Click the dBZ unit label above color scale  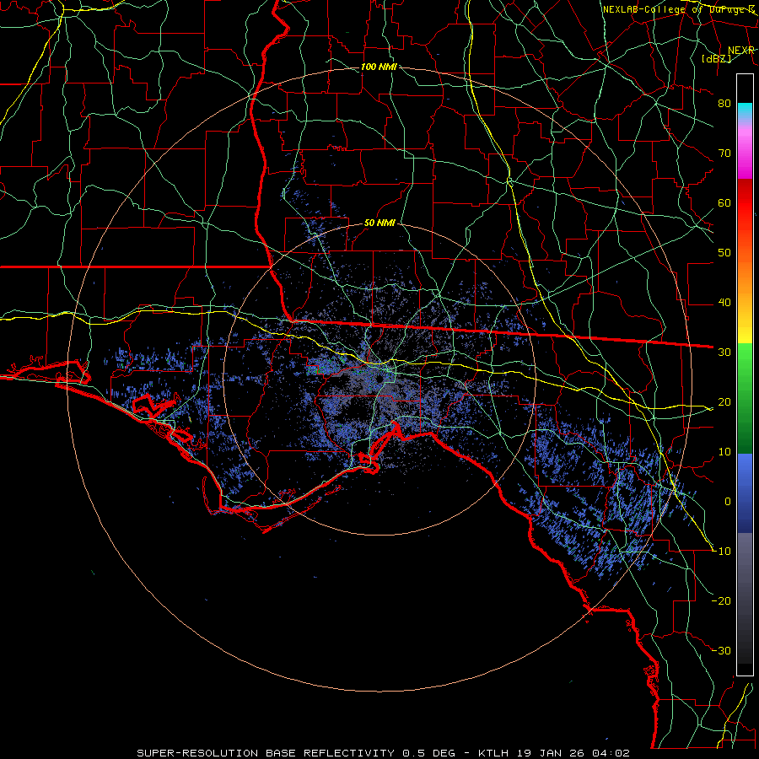click(717, 58)
